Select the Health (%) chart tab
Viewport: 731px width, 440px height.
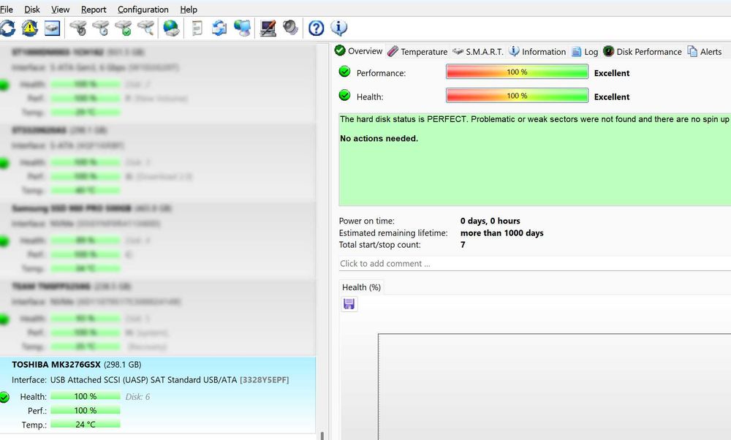point(361,287)
